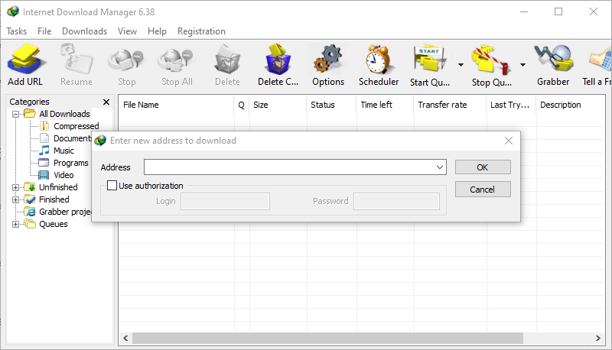This screenshot has height=350, width=612.
Task: Click the Start Queue icon
Action: click(x=429, y=60)
